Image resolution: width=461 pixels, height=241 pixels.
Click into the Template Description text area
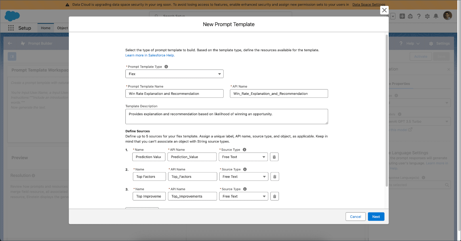[226, 116]
